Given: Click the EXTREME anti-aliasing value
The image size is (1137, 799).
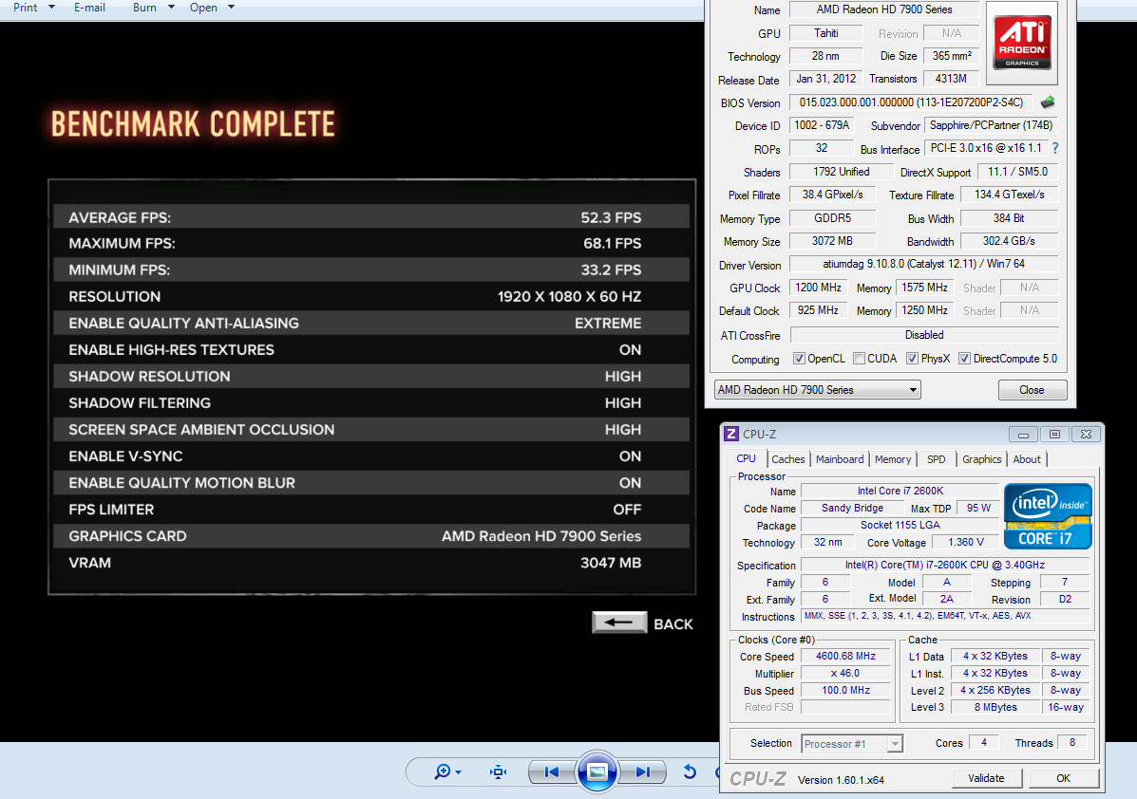Looking at the screenshot, I should coord(608,323).
